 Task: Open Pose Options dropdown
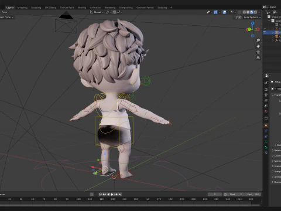click(x=252, y=17)
